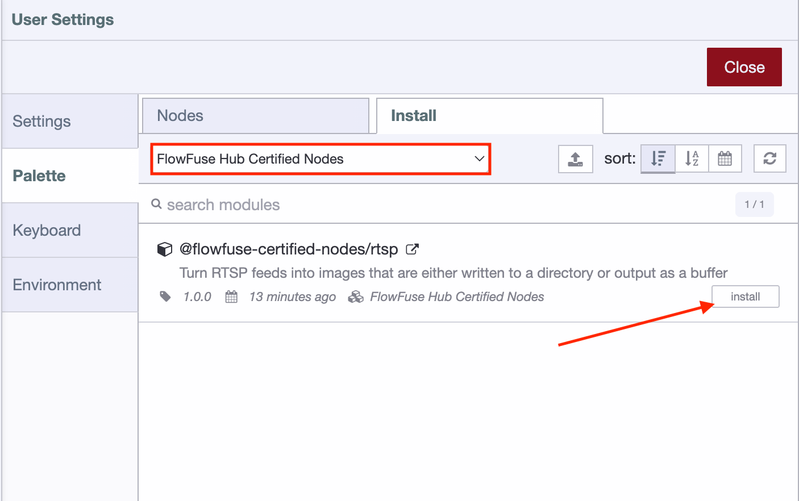
Task: Click the RTSP module description text
Action: coord(453,273)
